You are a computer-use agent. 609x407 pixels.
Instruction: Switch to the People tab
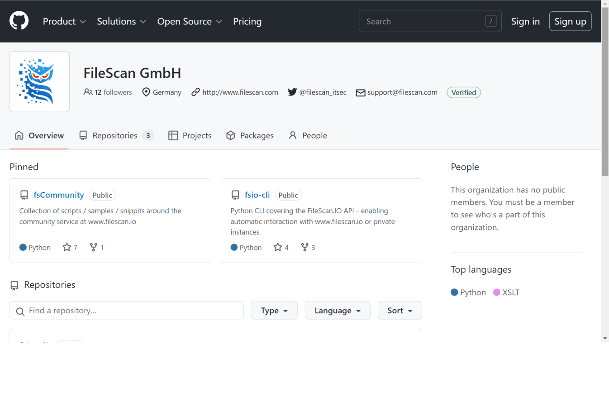point(308,135)
